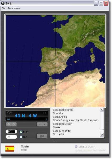Screen dimensions: 112x159
Task: Click the latitude input field showing 40
Action: [11, 132]
